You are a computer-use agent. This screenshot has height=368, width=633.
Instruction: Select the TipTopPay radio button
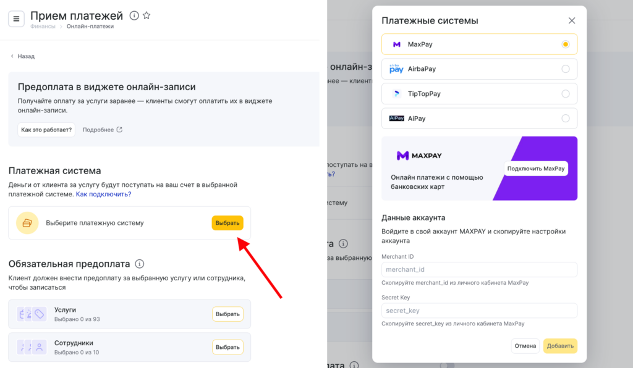pyautogui.click(x=565, y=94)
